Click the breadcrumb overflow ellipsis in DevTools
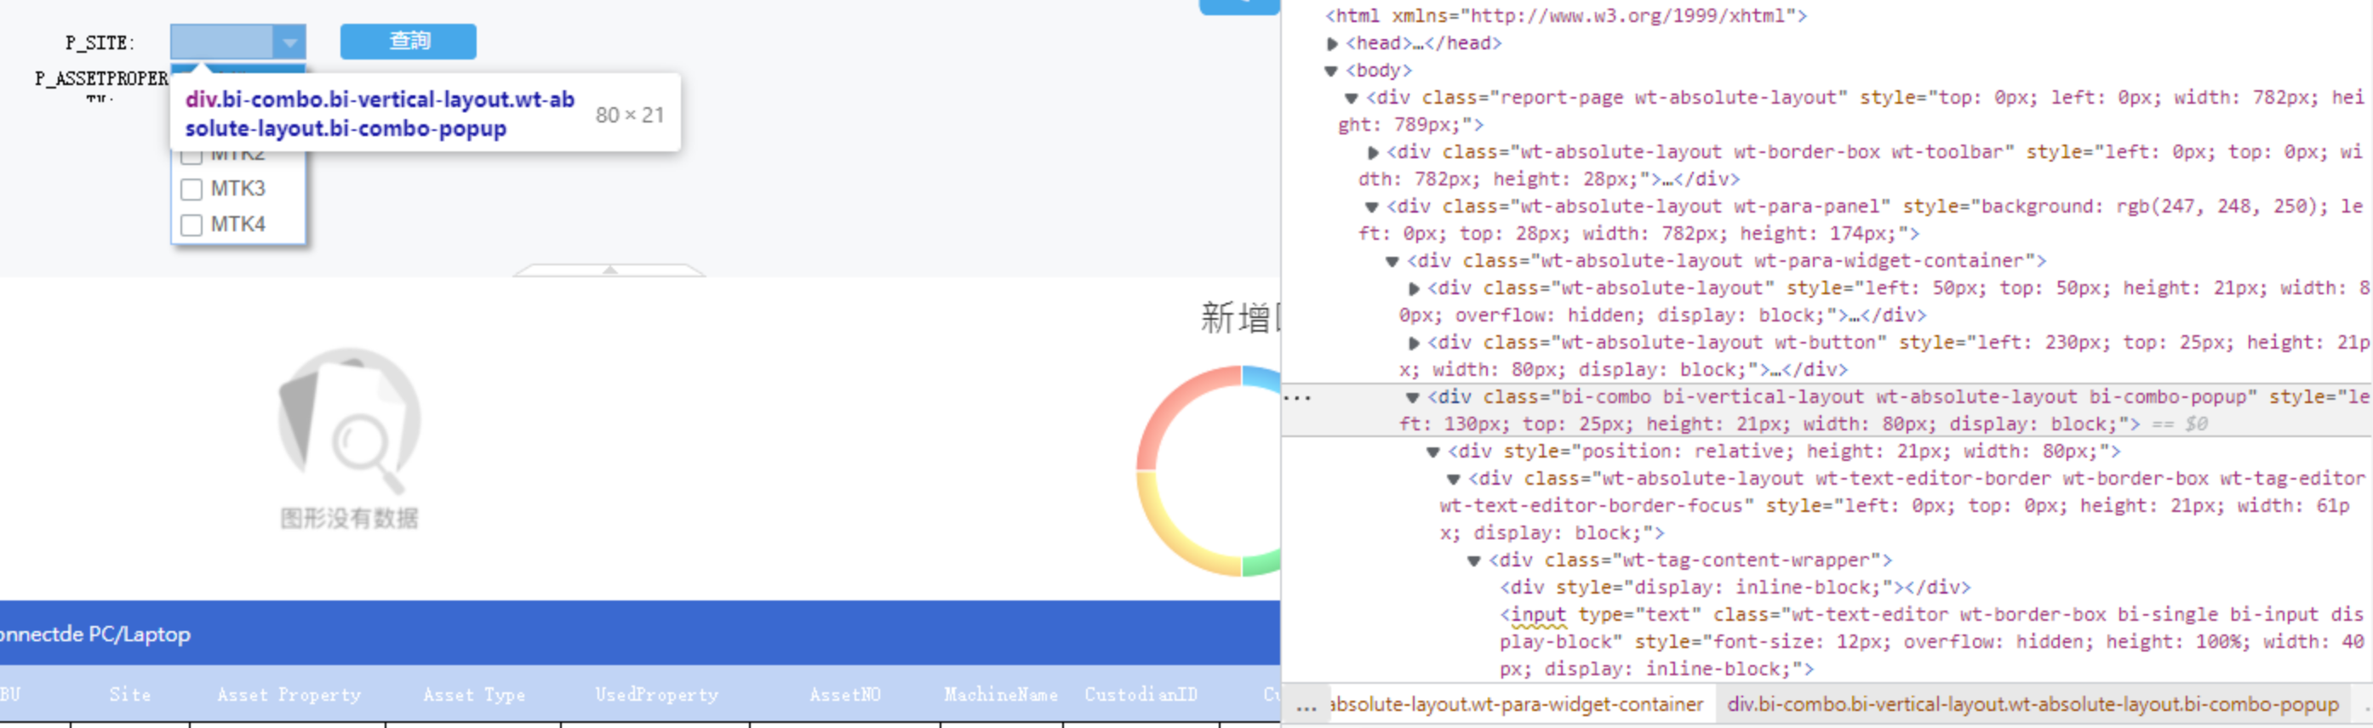Viewport: 2373px width, 728px height. tap(1307, 707)
